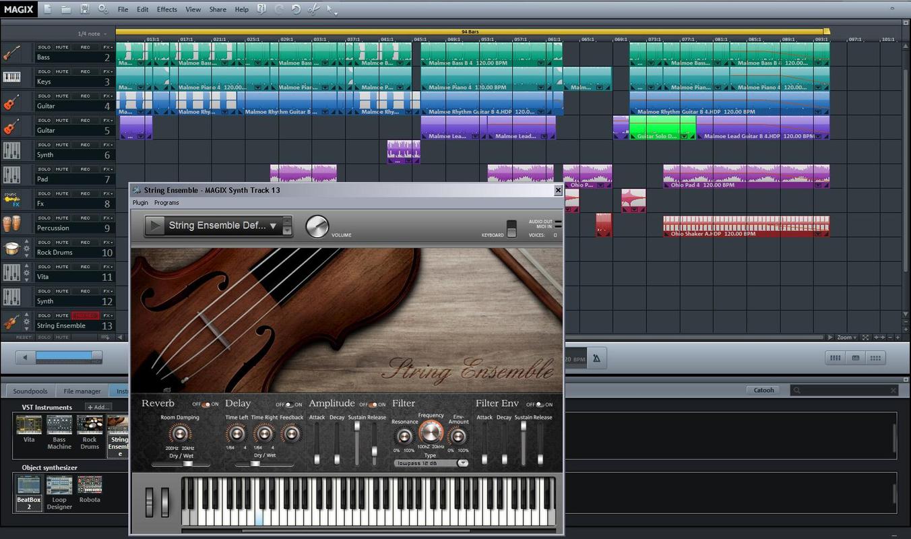Toggle the Delay OFF/ON switch

[x=289, y=404]
